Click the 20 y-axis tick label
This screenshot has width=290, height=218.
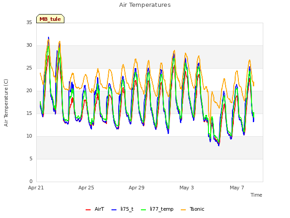pos(29,91)
